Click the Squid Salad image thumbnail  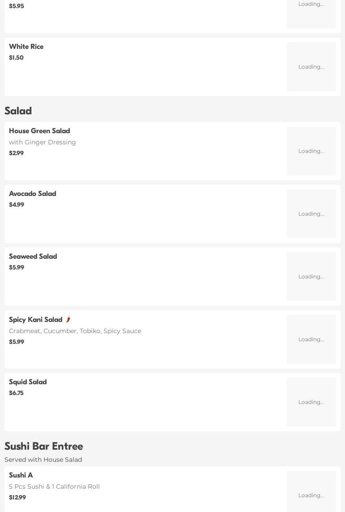point(311,402)
